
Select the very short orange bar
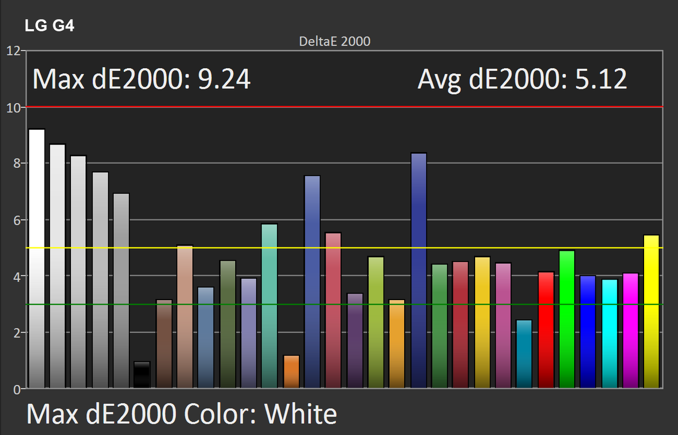291,372
